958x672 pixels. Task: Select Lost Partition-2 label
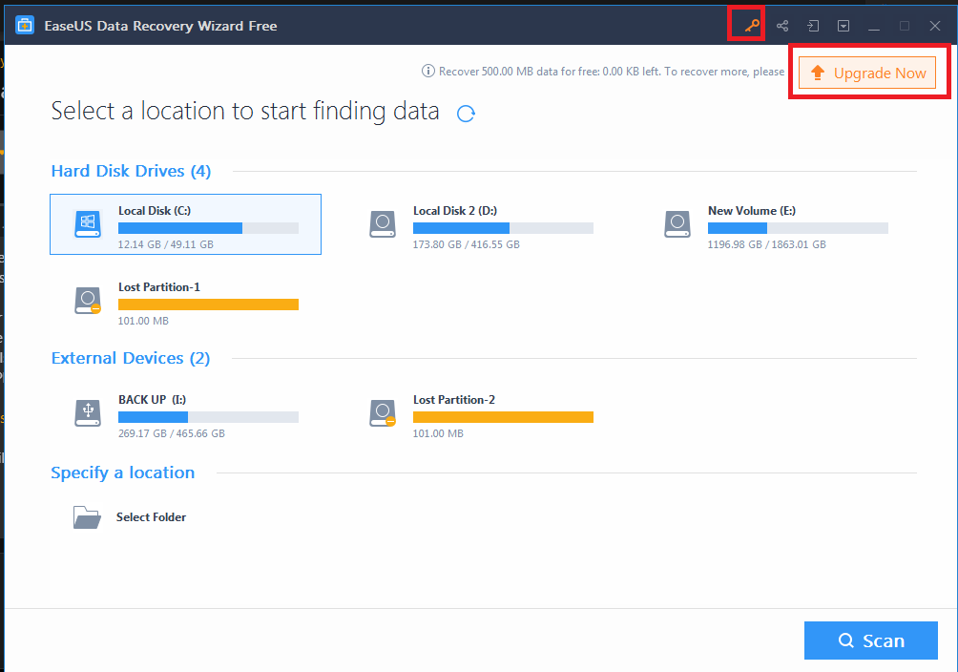(454, 399)
